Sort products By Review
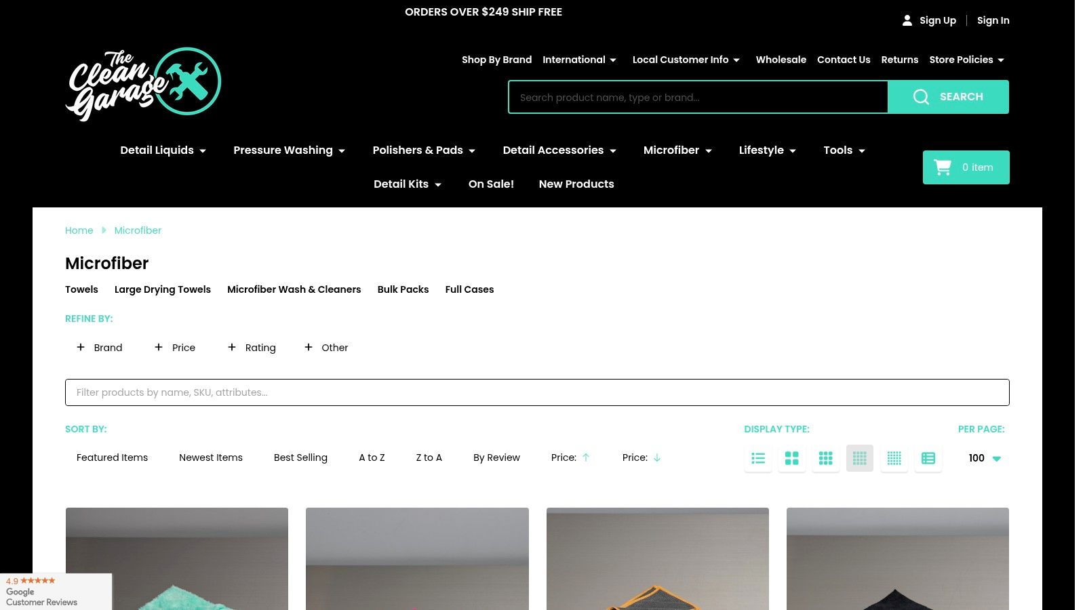Viewport: 1085px width, 610px height. (496, 457)
